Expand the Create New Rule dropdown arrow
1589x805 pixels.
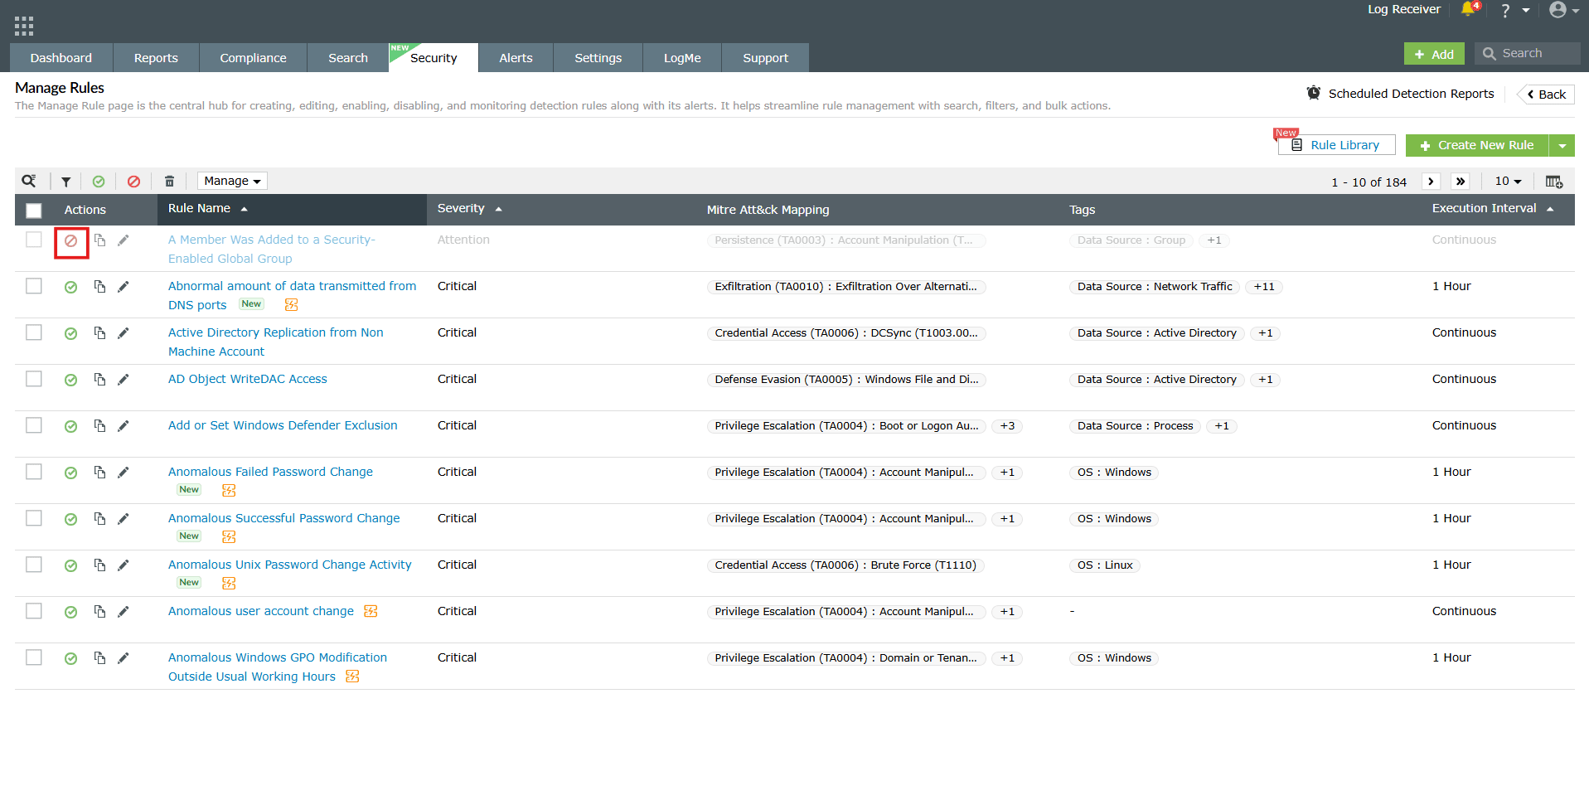pos(1562,145)
